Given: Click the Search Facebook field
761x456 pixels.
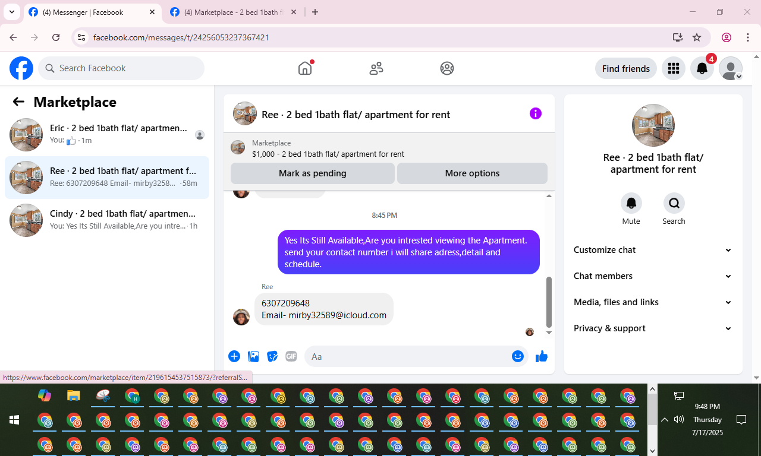Looking at the screenshot, I should point(121,68).
